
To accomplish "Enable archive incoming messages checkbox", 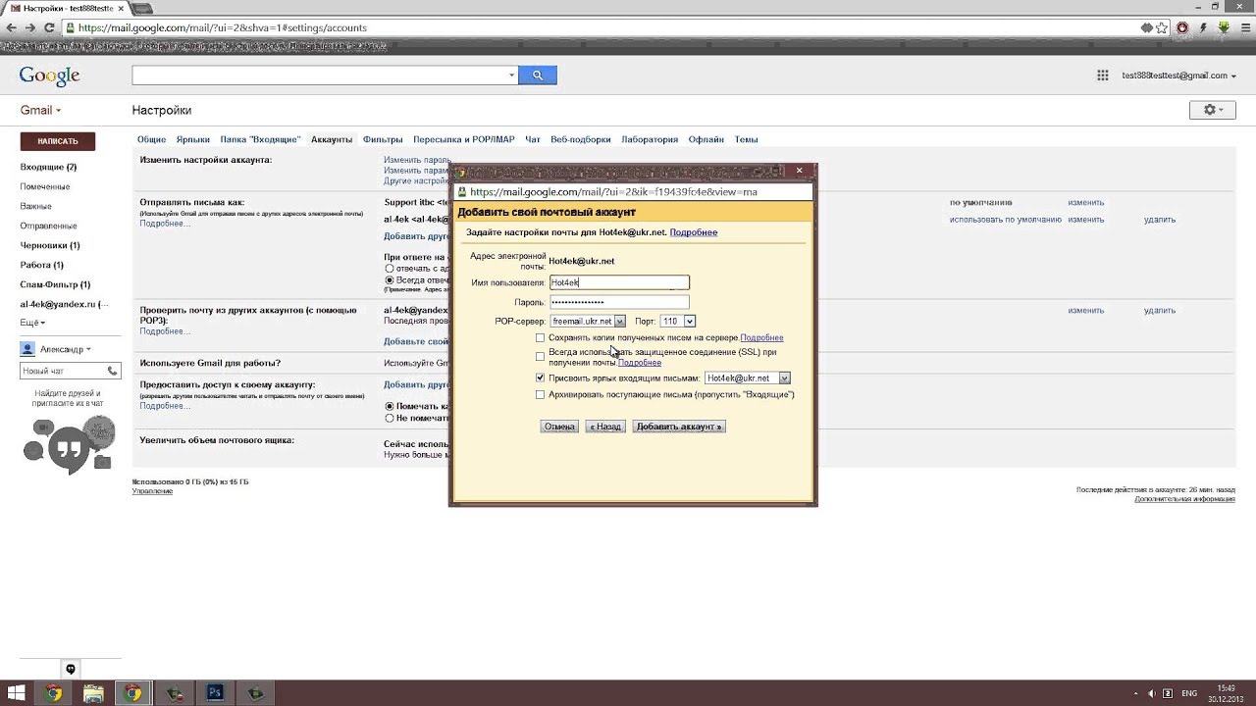I will coord(540,395).
